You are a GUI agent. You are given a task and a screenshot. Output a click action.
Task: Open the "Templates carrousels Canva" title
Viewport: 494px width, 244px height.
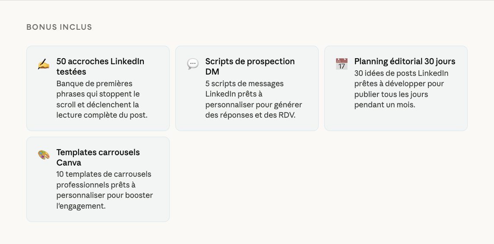(x=98, y=157)
